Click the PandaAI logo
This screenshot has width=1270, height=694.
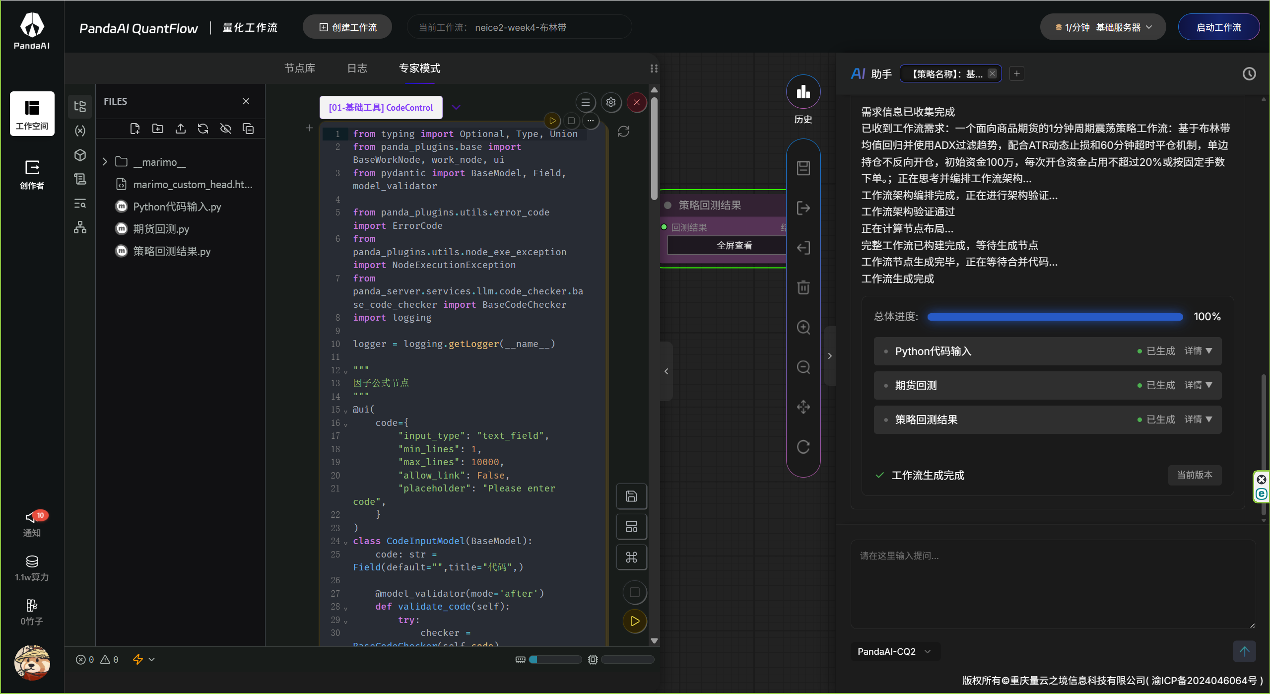click(x=32, y=31)
